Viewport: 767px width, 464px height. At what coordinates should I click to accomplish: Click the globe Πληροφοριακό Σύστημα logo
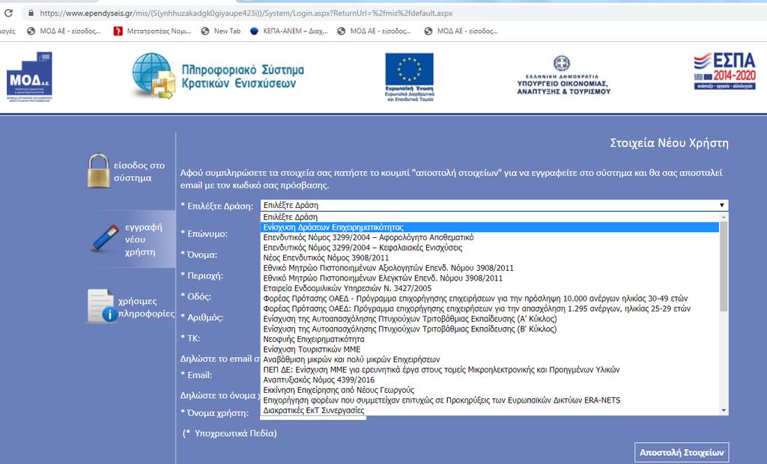(x=218, y=76)
